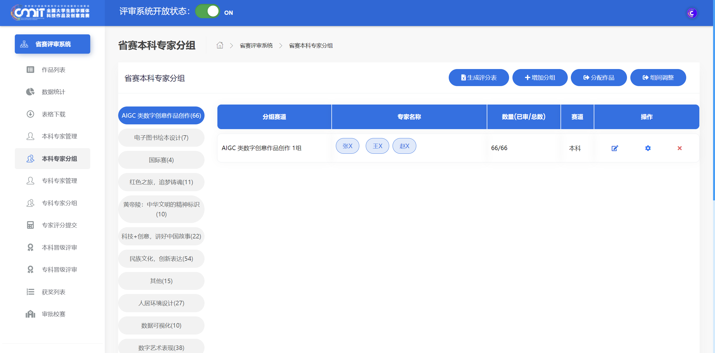Delete AIGC group 1 with red X
715x353 pixels.
[680, 148]
